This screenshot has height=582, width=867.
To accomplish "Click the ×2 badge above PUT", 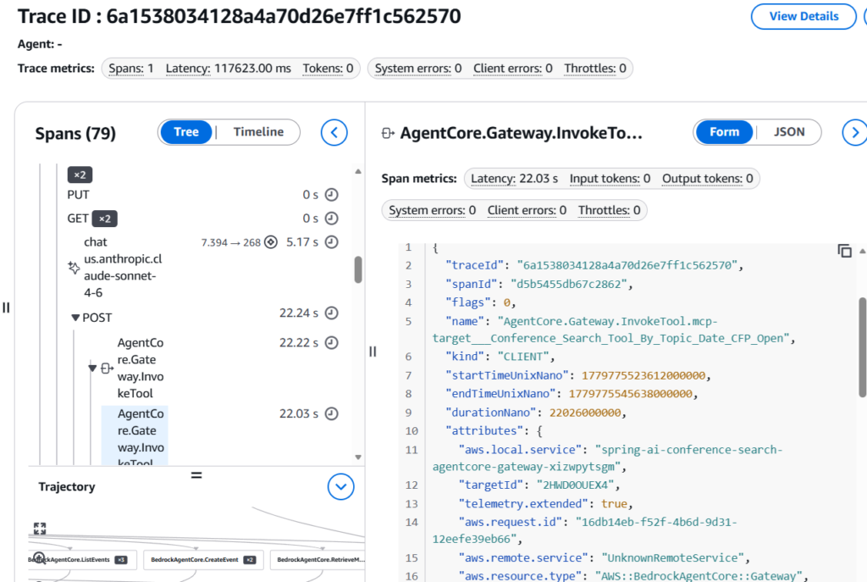I will [80, 175].
